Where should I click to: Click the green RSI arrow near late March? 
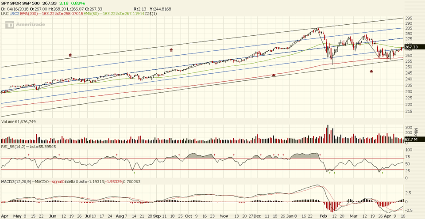pyautogui.click(x=382, y=173)
